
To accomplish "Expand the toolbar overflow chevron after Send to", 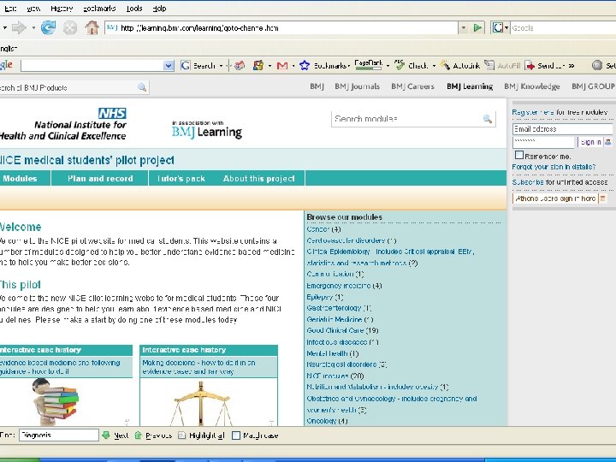I will pos(572,66).
